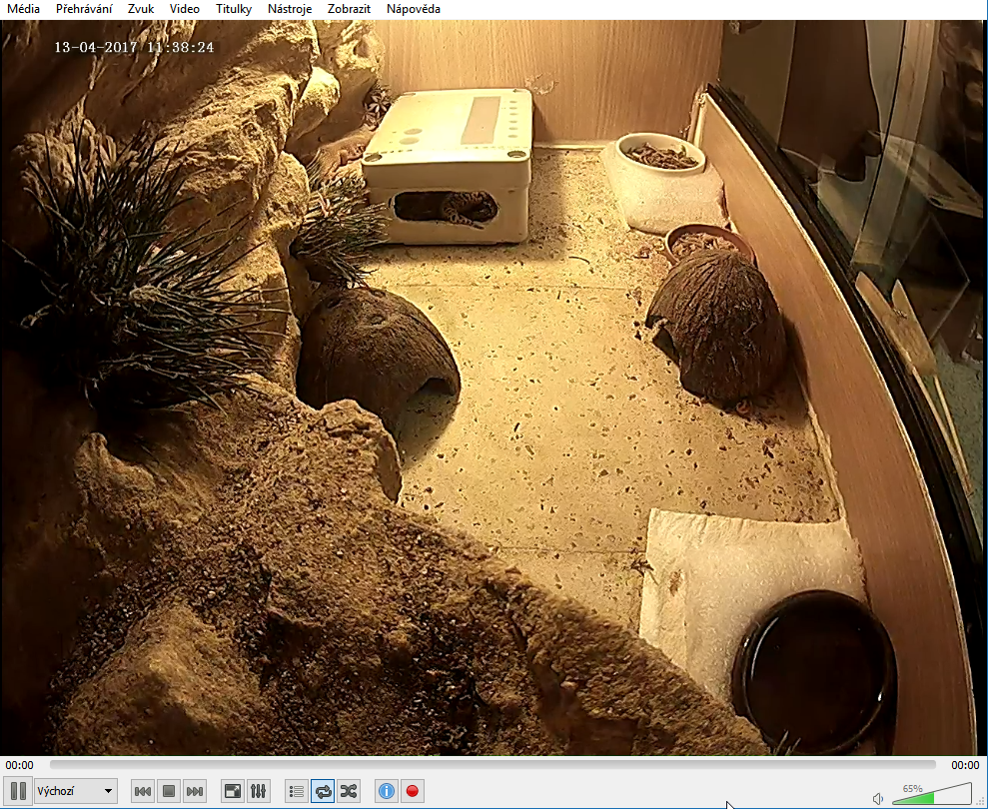The image size is (988, 809).
Task: Adjust the 65% volume slider
Action: (932, 794)
